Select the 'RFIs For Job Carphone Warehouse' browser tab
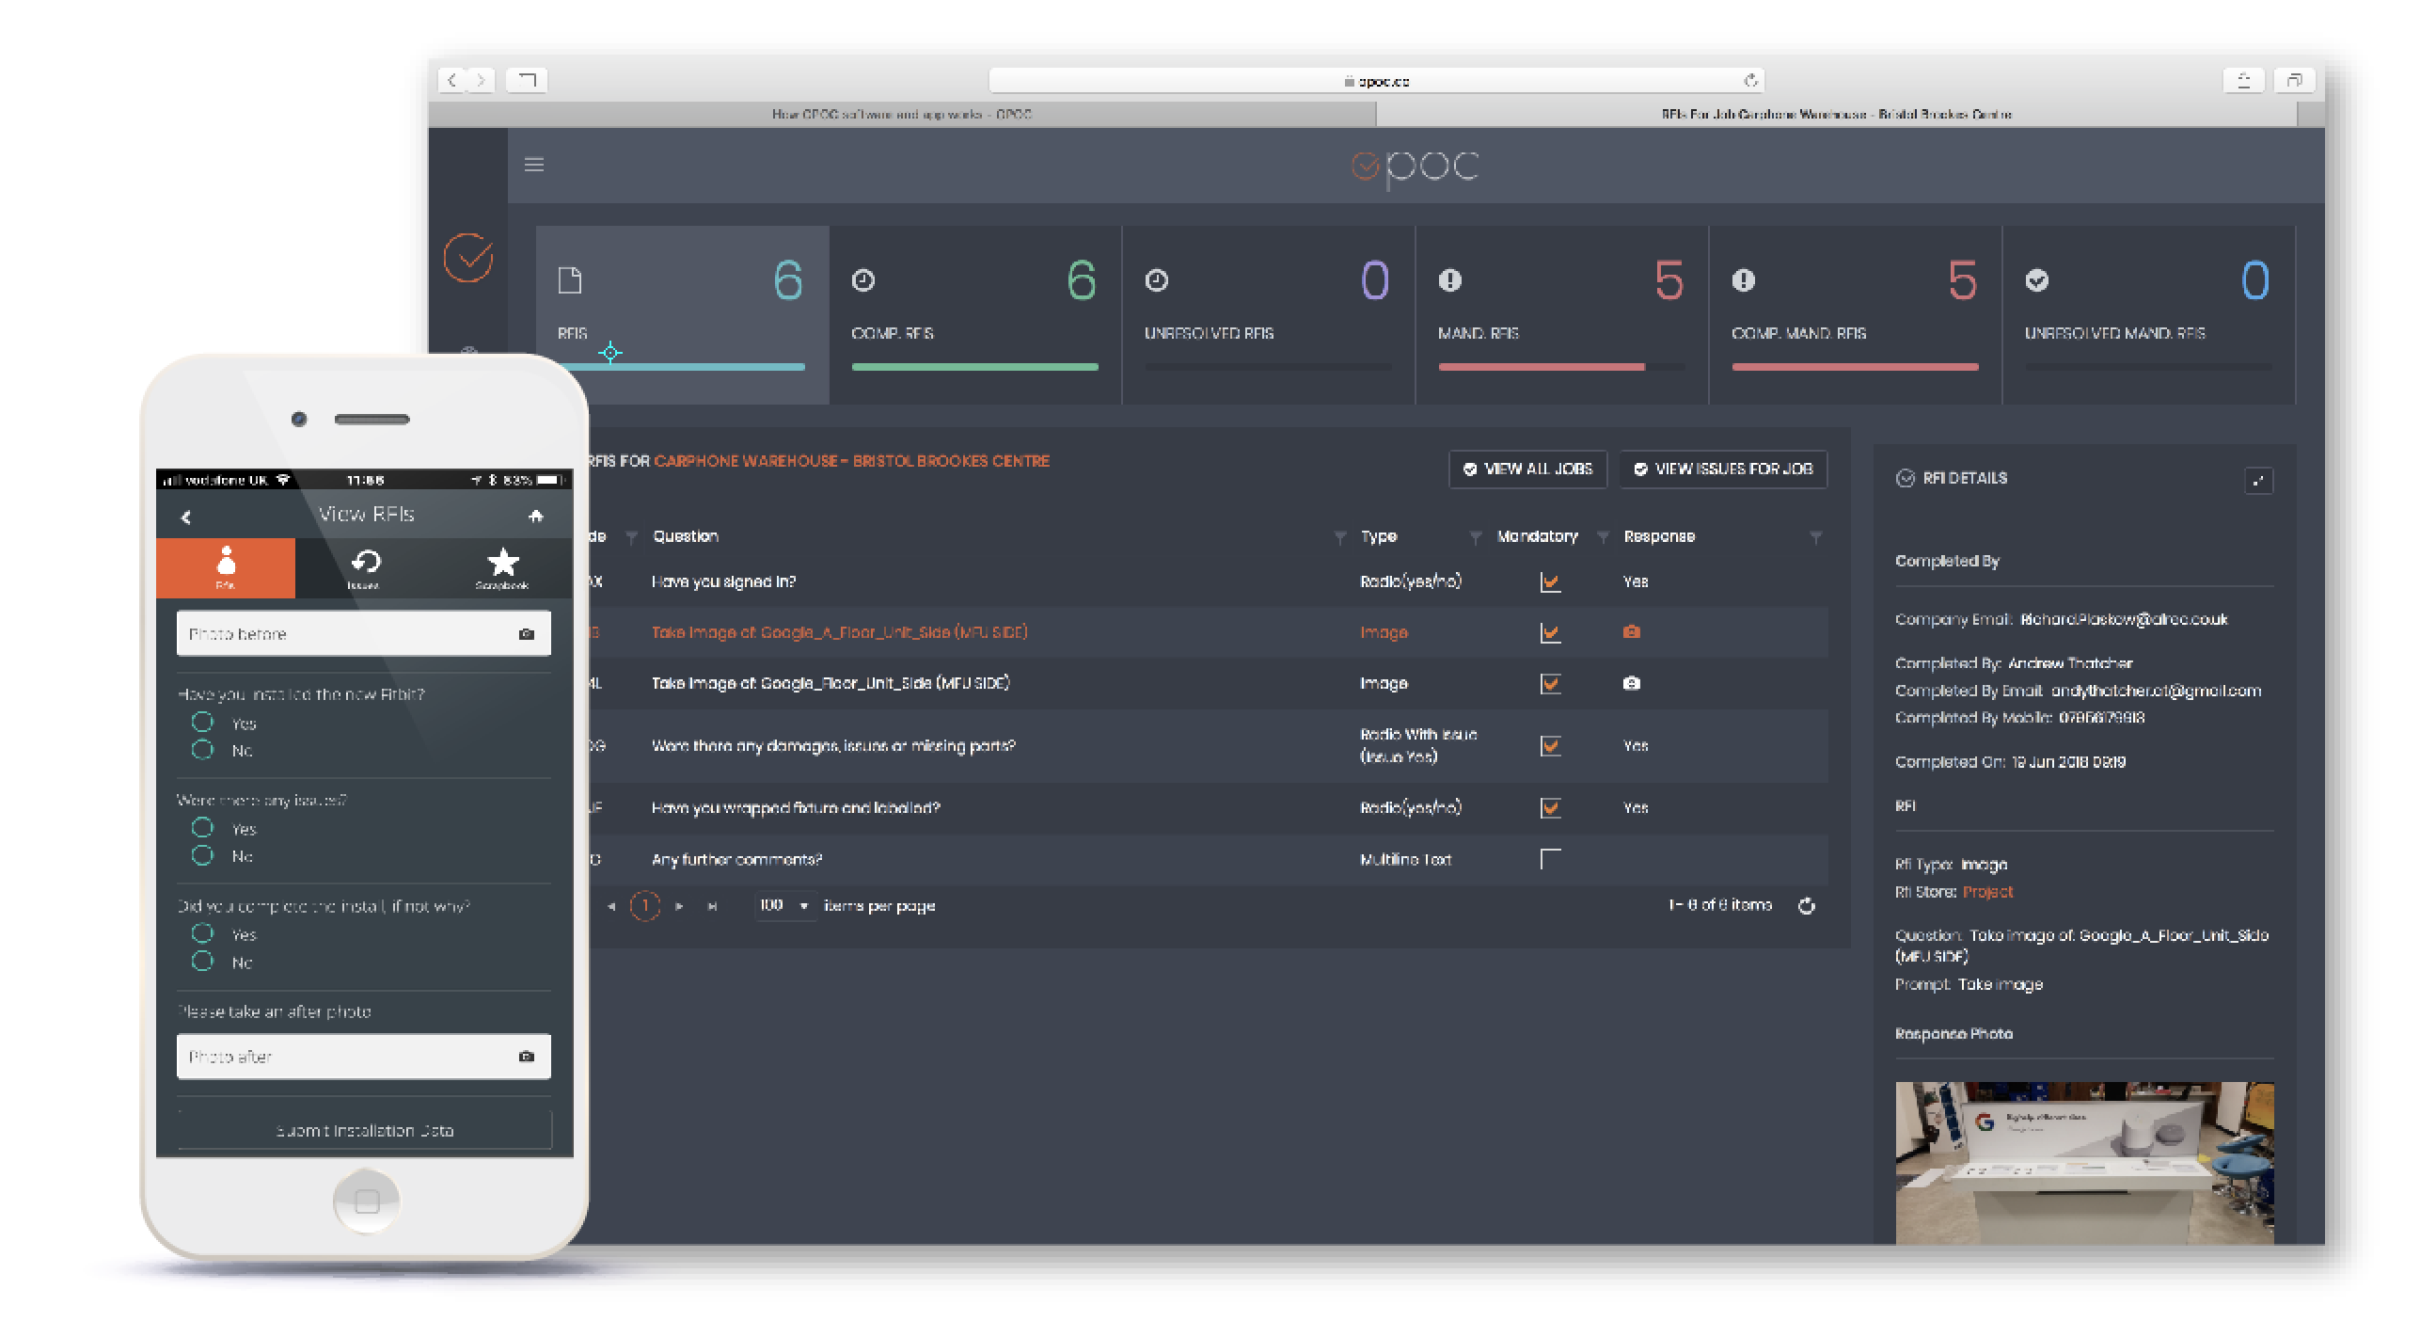2436x1321 pixels. pos(1837,115)
